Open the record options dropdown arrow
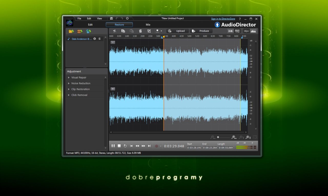The image size is (328, 196). pyautogui.click(x=161, y=146)
